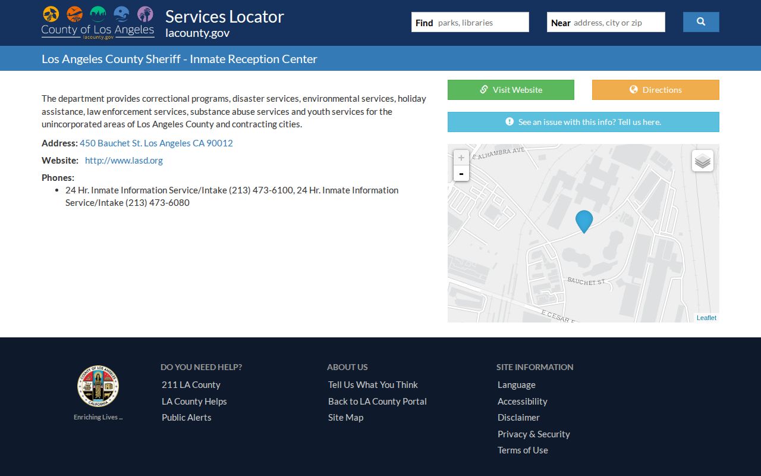This screenshot has width=761, height=476.
Task: Open the http://www.lasd.org website link
Action: point(124,160)
